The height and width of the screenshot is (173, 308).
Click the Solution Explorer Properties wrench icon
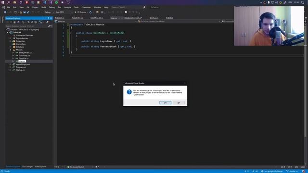tap(47, 22)
